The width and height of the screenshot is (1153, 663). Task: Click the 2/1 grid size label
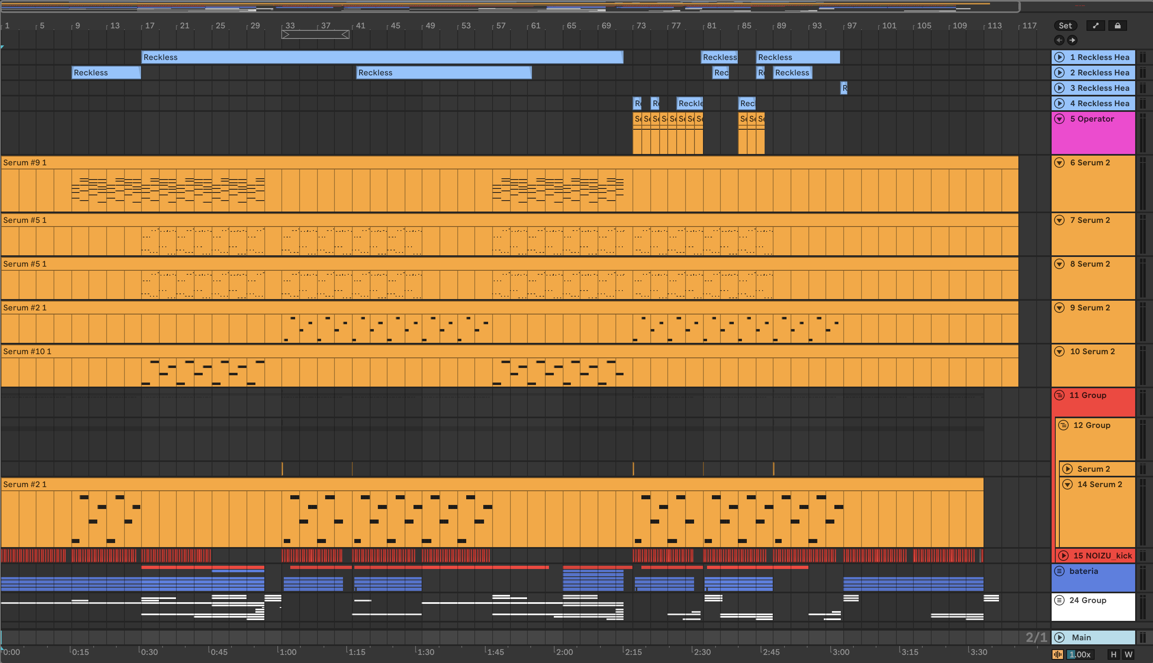coord(1036,637)
